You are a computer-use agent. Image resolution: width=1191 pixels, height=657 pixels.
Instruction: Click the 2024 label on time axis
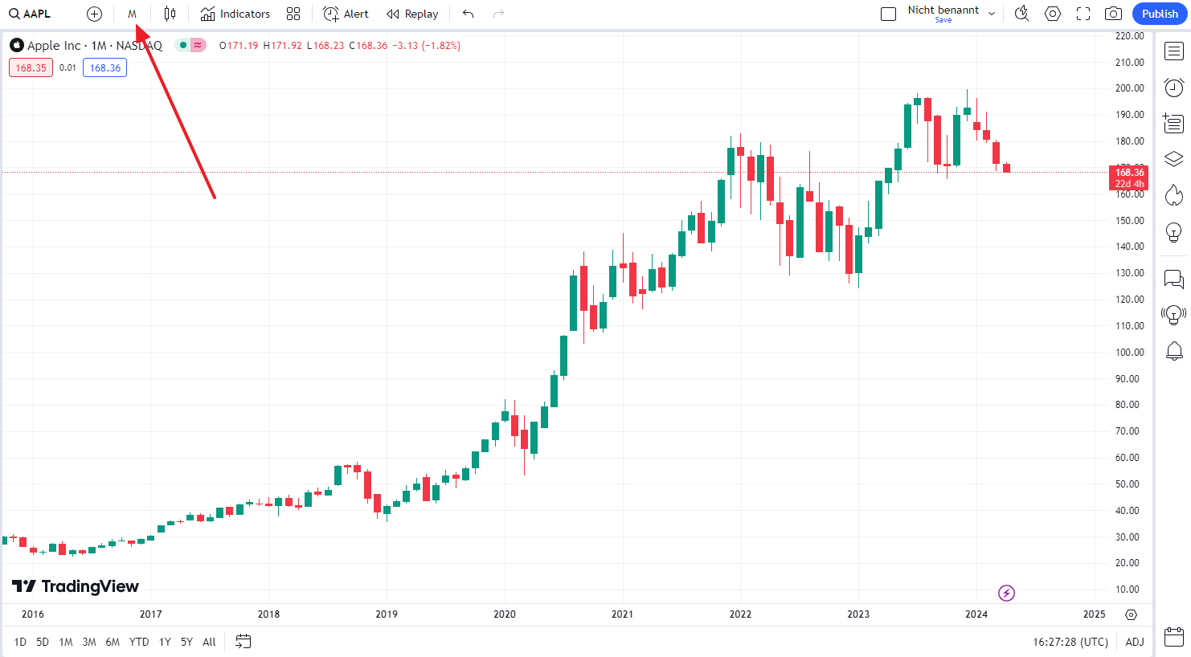pyautogui.click(x=976, y=614)
